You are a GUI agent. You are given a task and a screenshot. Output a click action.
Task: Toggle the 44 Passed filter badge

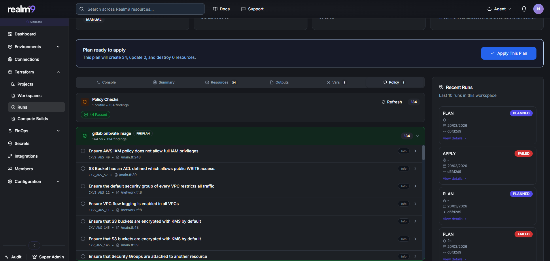(95, 115)
